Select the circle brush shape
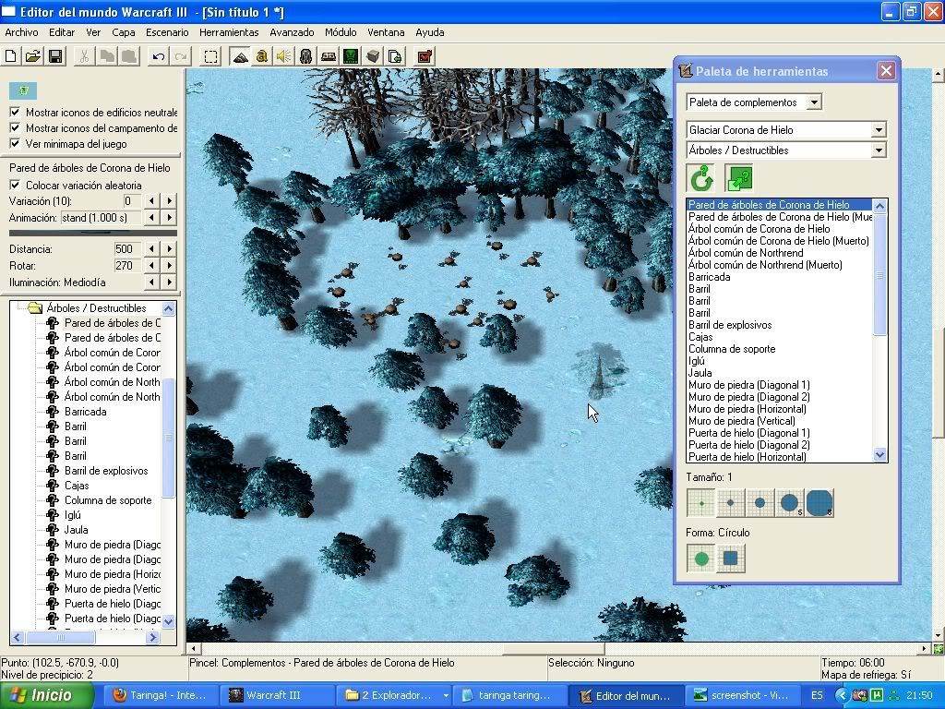This screenshot has height=709, width=945. 701,559
